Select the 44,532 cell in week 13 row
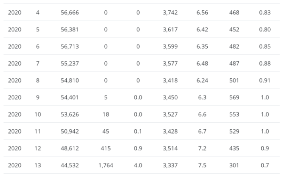 tap(70, 165)
